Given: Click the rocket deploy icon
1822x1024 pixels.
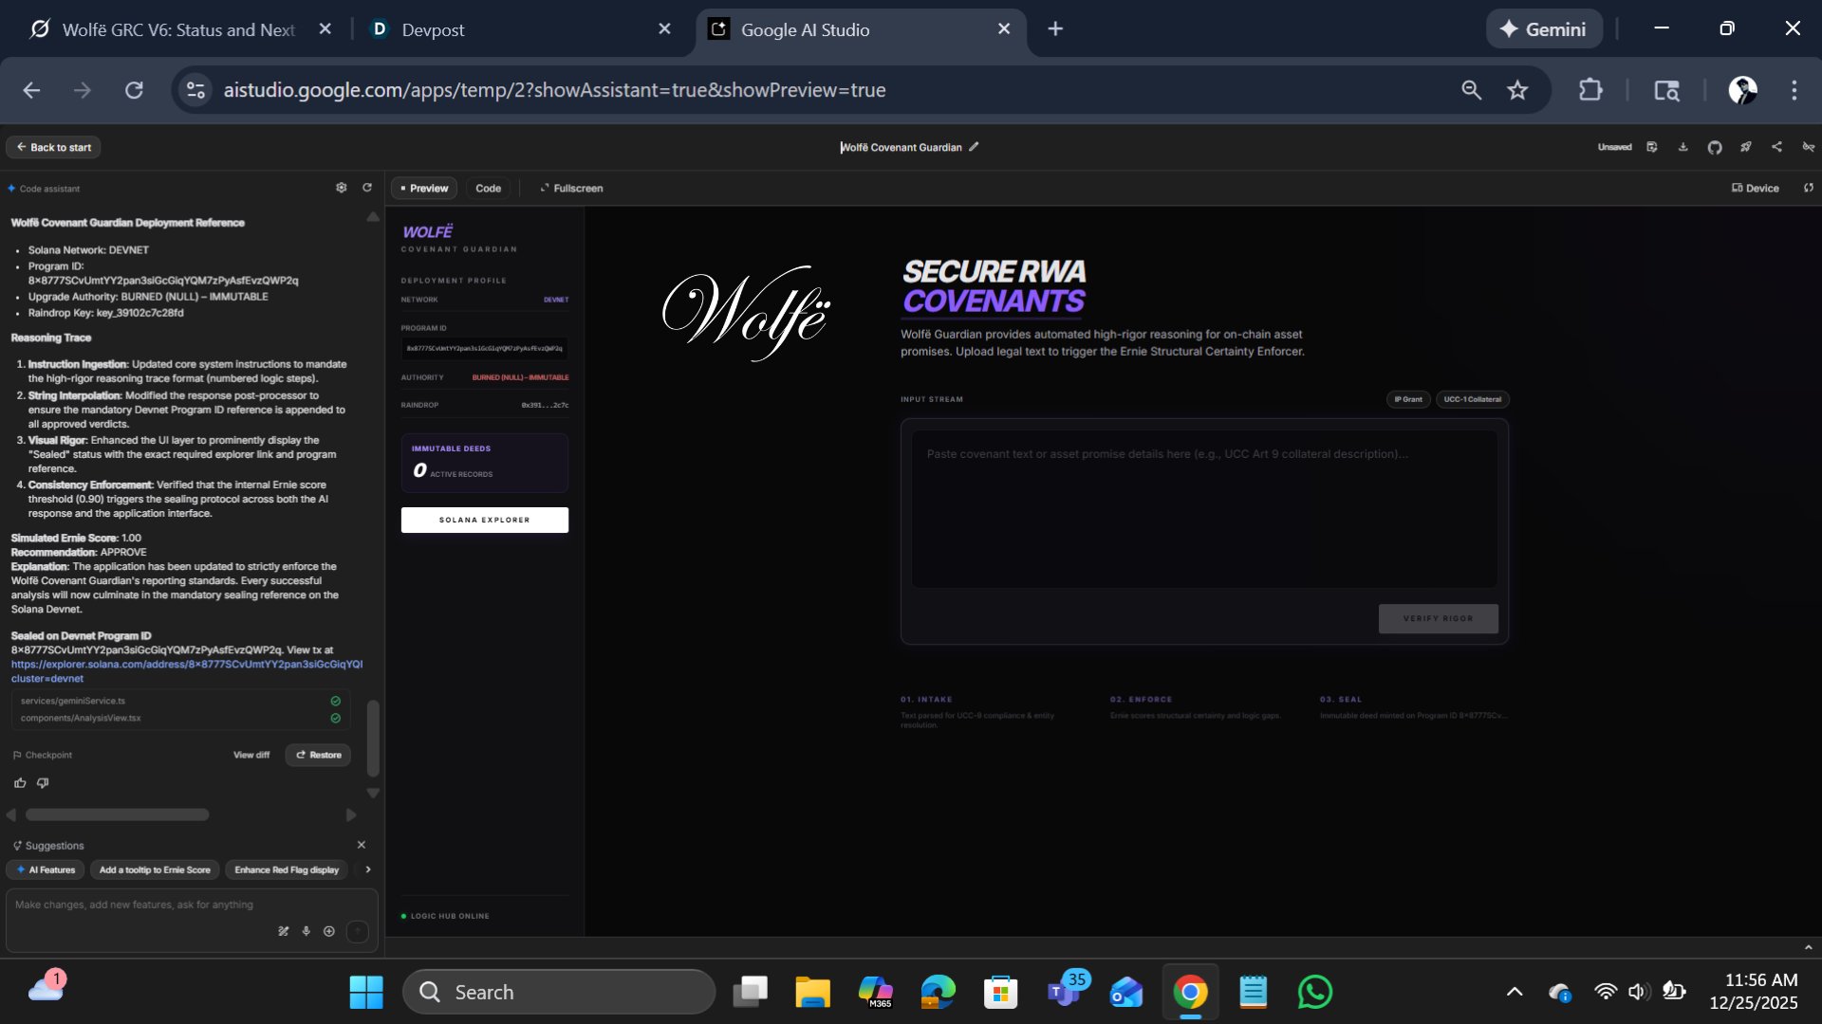Looking at the screenshot, I should click(x=1745, y=147).
